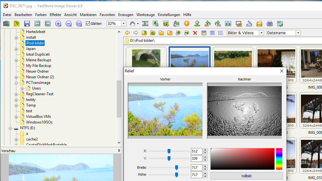Start the slideshow via filmstrip icon

145,24
